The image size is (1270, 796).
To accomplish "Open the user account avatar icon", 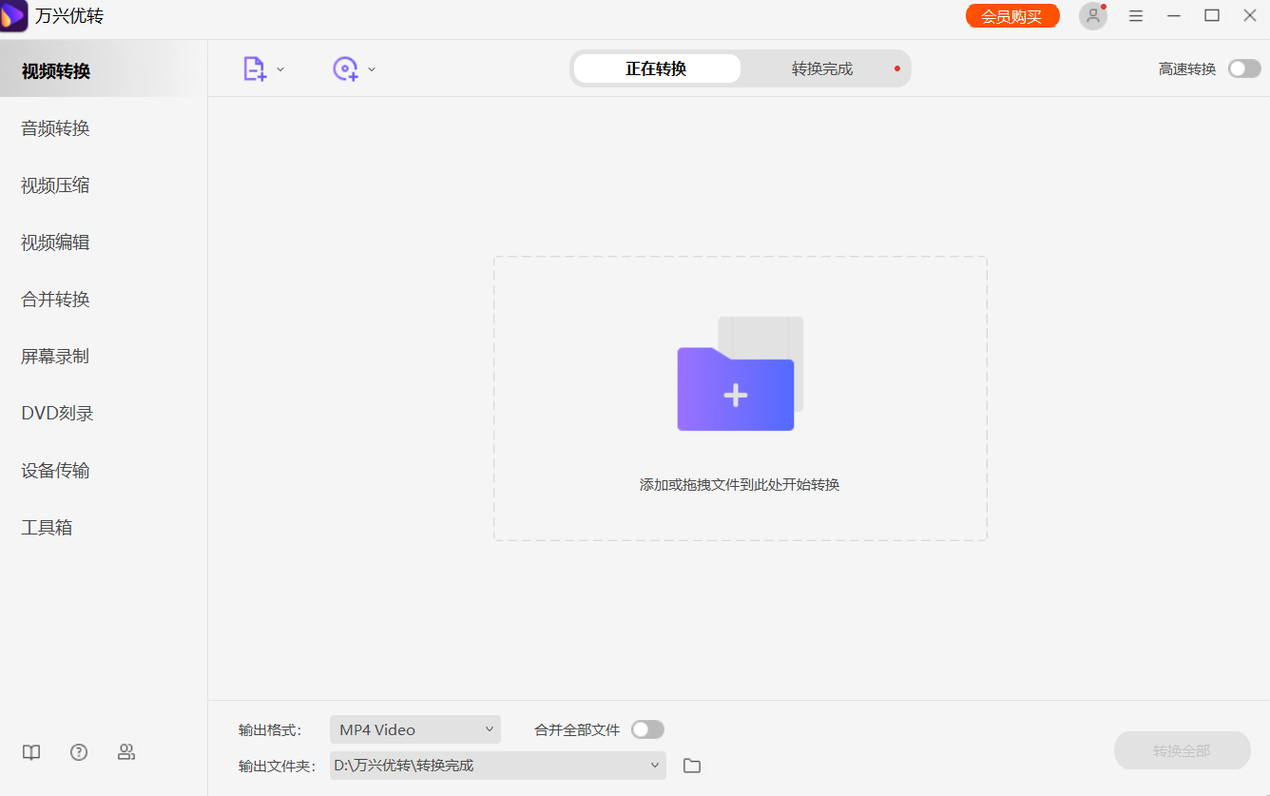I will pos(1093,16).
